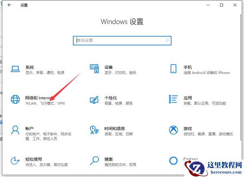Click the 应用 heading
The image size is (244, 177).
[187, 98]
